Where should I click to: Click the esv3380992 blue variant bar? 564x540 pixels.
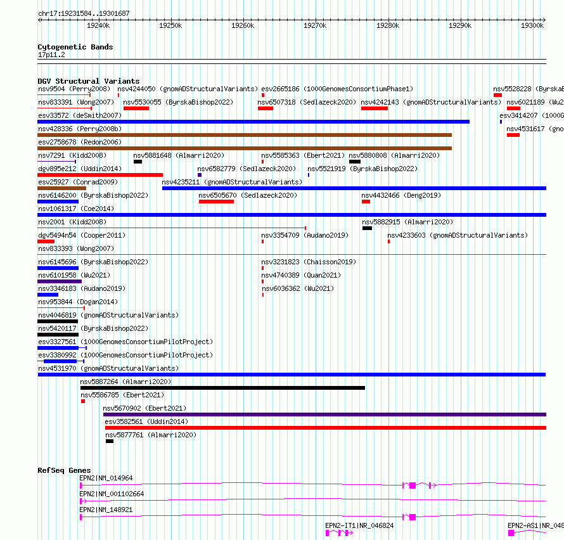[60, 361]
